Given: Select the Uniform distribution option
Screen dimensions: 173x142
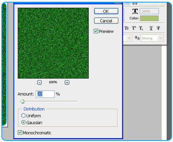Looking at the screenshot, I should tap(23, 116).
